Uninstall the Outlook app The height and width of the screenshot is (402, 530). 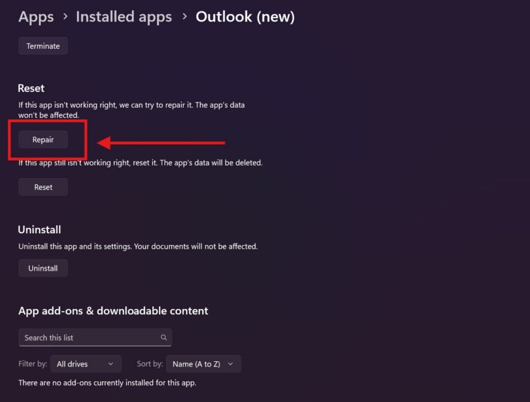43,268
